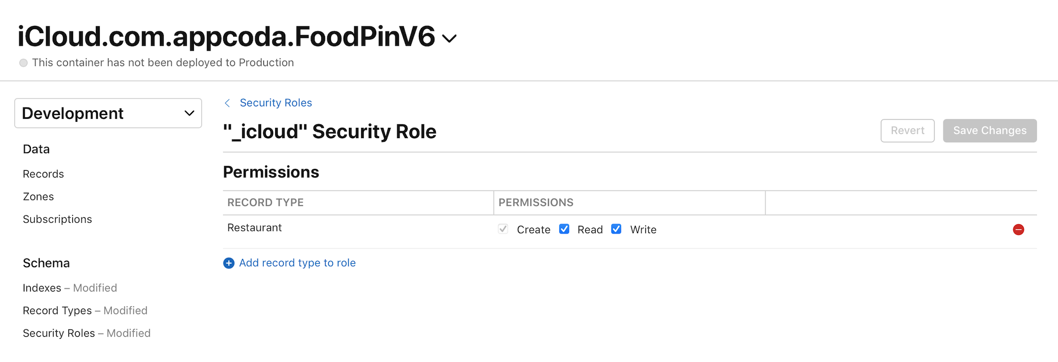Click the back chevron beside Security Roles
The image size is (1058, 362).
point(227,102)
